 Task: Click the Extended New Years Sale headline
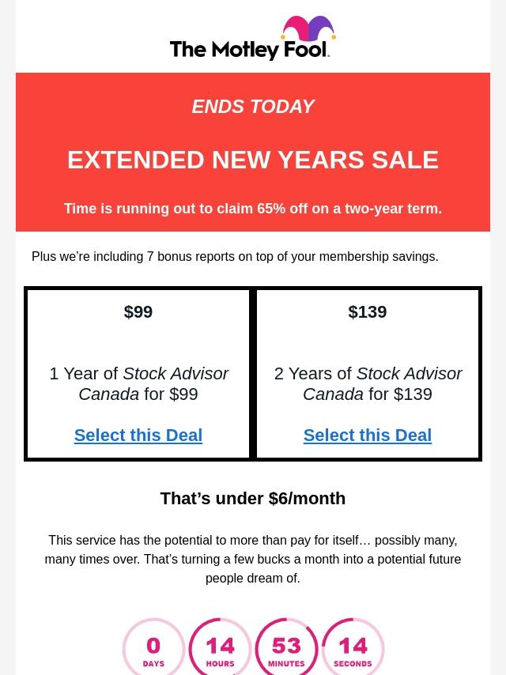[x=253, y=160]
